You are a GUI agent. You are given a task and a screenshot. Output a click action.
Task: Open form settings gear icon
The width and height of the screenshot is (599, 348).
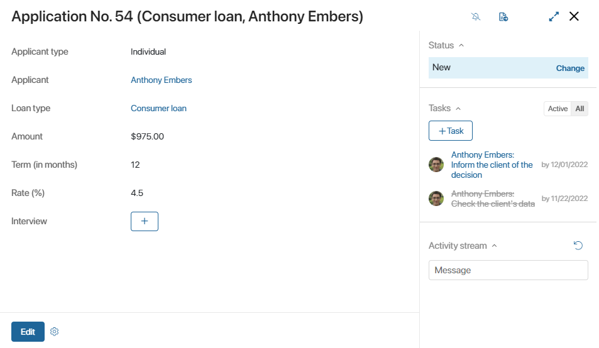[54, 332]
